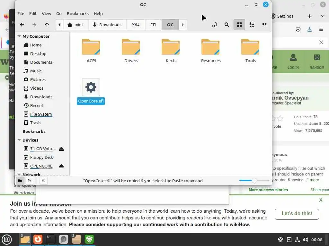Viewport: 329px width, 246px height.
Task: Hide the sidebar with the toggle button
Action: (43, 181)
